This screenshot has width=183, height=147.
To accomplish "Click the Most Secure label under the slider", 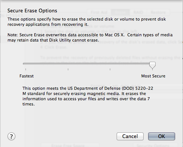I will [153, 76].
